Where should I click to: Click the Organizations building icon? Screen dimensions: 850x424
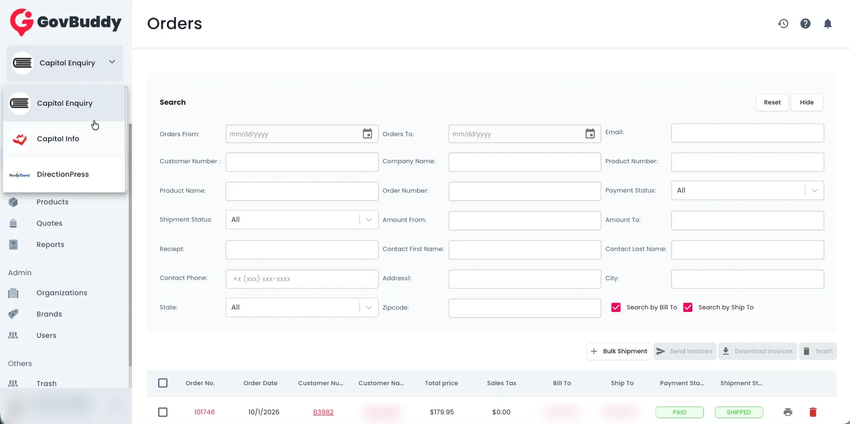click(x=13, y=293)
